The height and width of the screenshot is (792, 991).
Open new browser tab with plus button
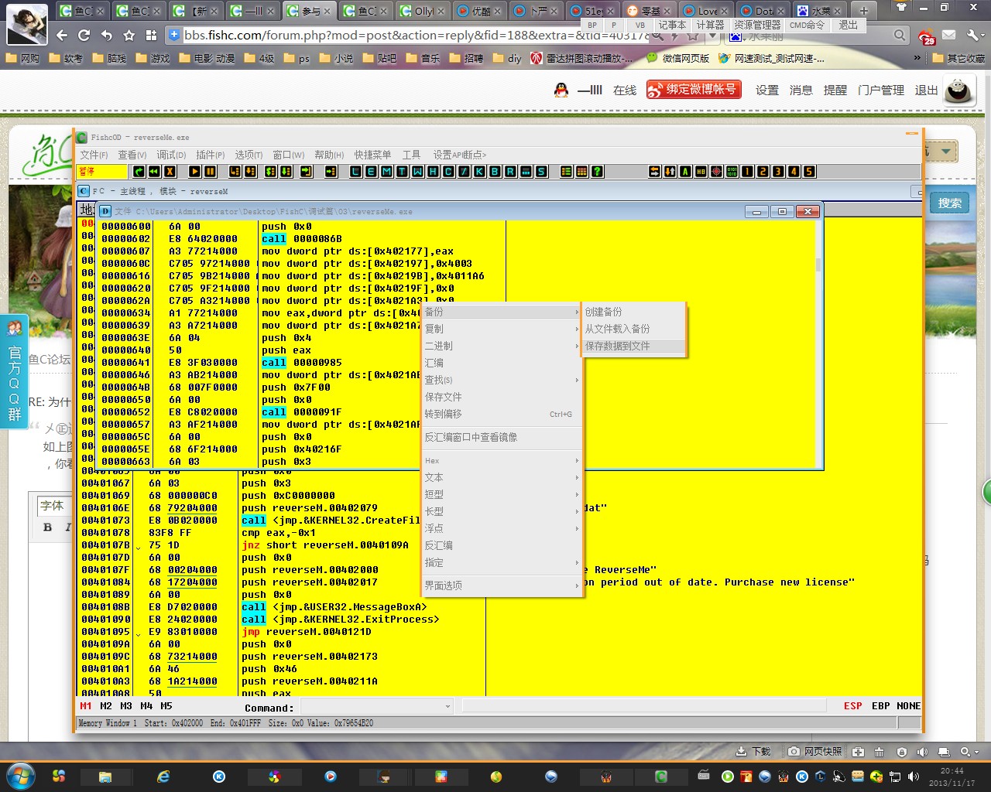pyautogui.click(x=864, y=11)
